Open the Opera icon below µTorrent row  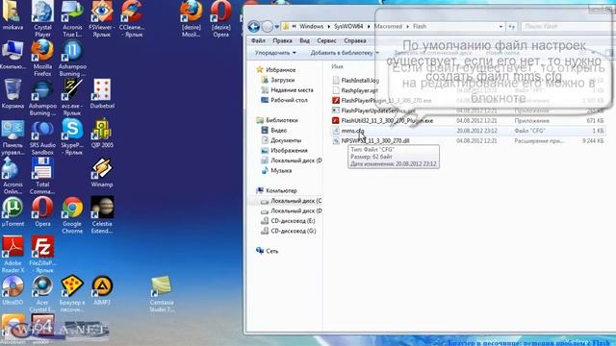pyautogui.click(x=42, y=211)
